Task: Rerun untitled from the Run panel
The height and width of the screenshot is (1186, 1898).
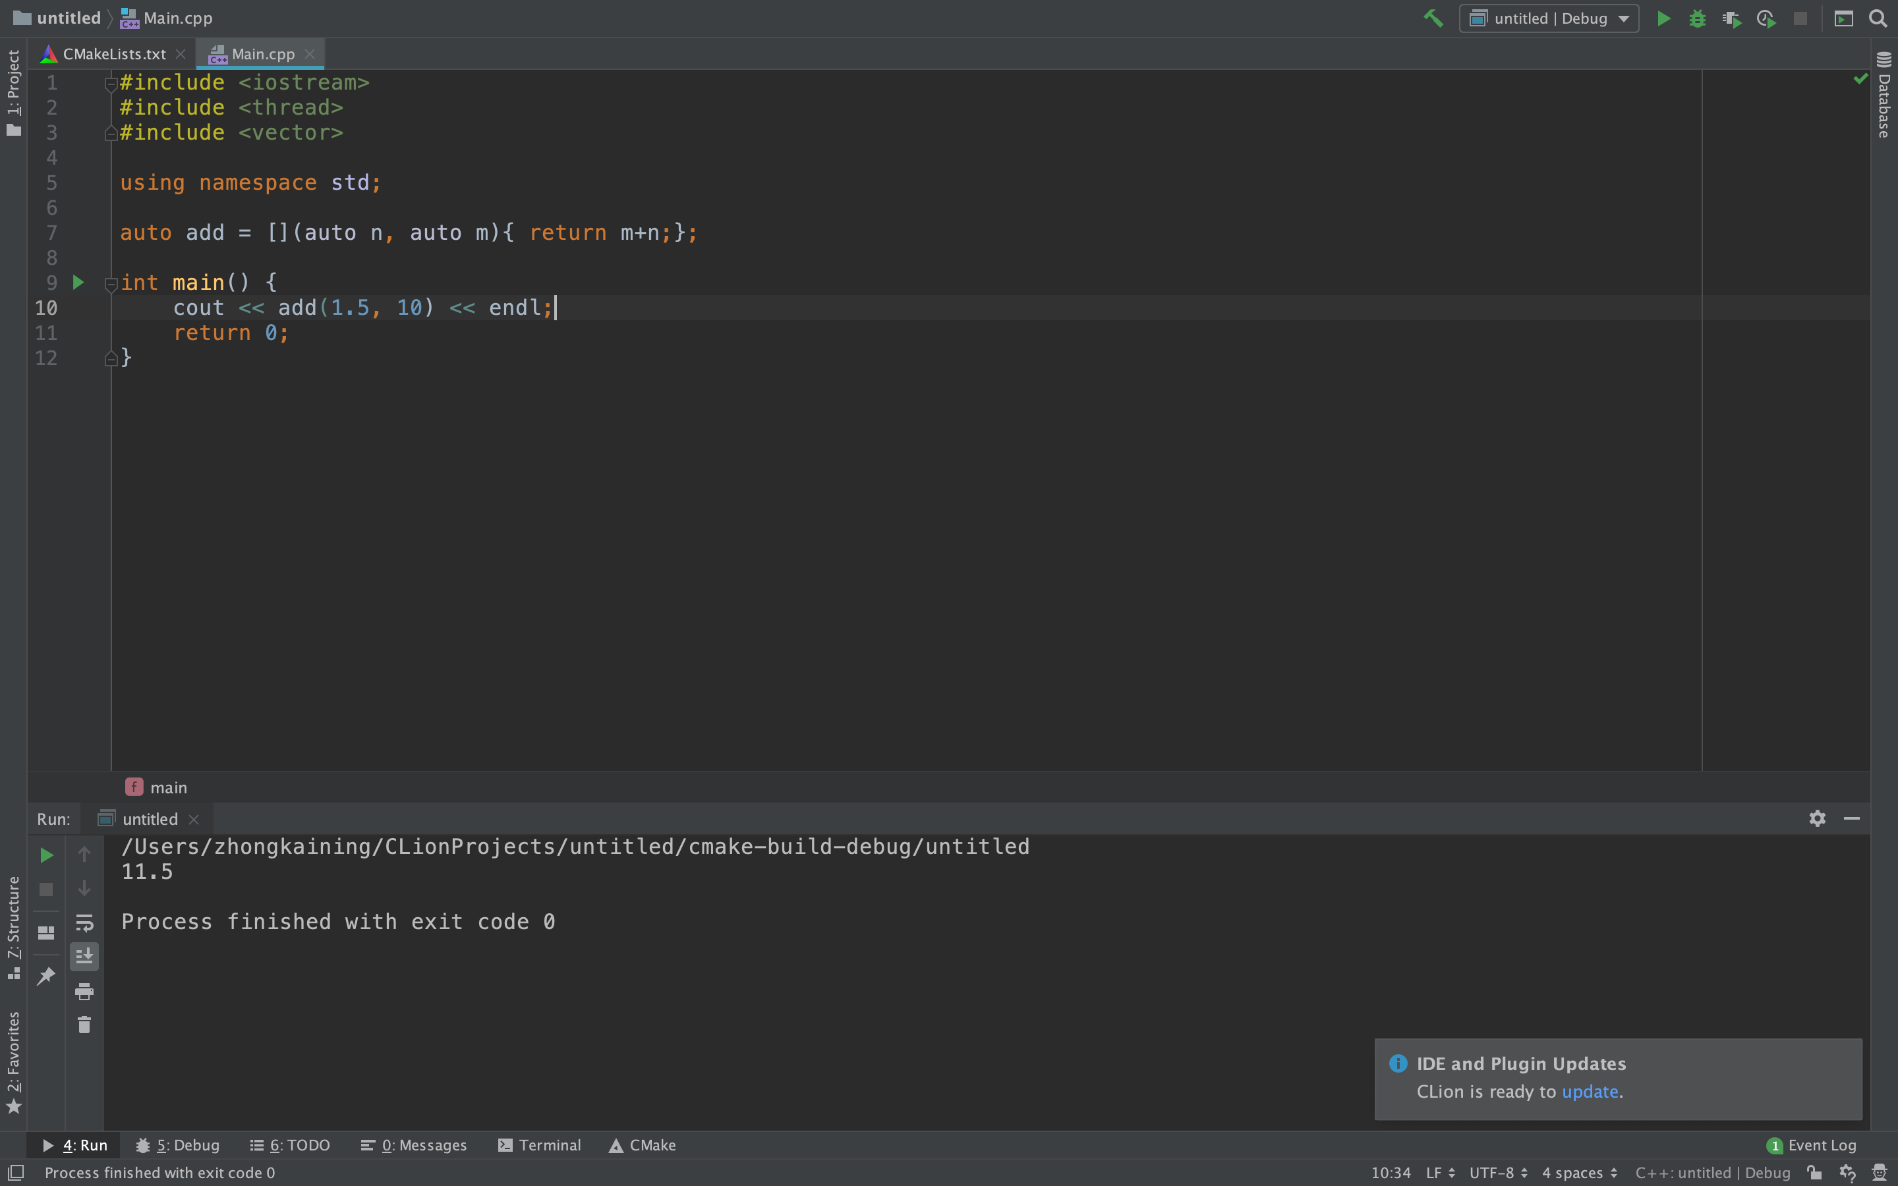Action: [x=46, y=855]
